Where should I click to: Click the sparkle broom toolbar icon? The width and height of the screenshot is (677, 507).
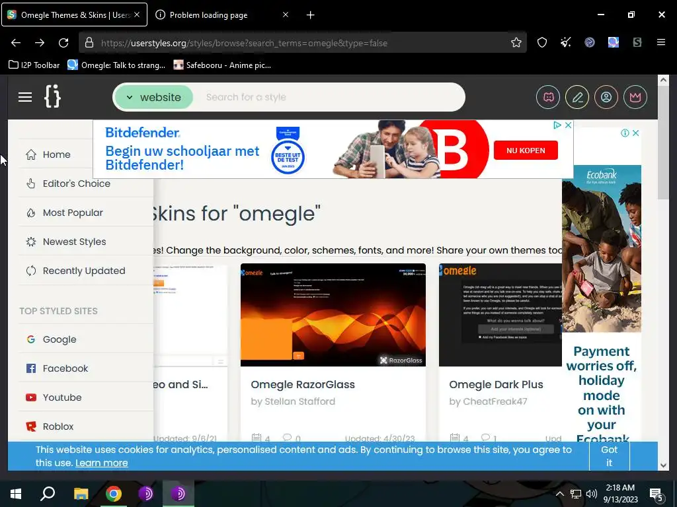[x=566, y=42]
